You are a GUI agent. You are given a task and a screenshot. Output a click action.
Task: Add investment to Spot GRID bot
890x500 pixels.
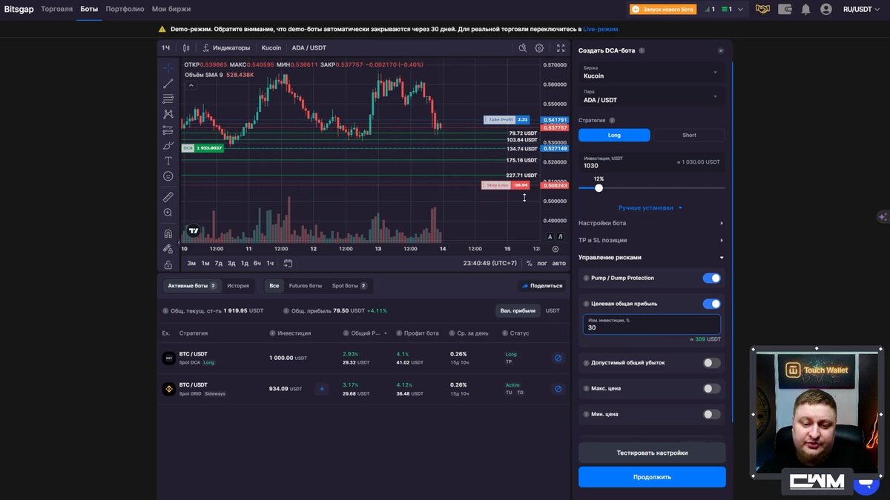(x=321, y=389)
